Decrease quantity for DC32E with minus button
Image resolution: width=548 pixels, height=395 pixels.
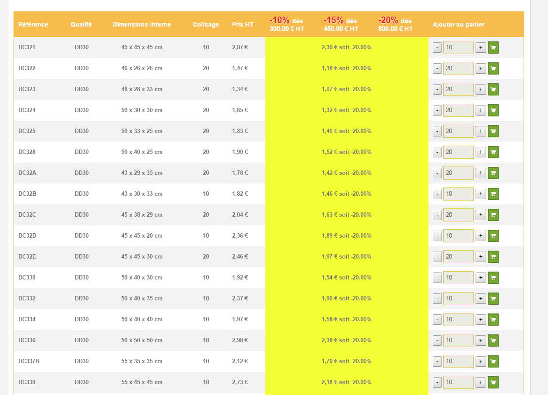437,257
